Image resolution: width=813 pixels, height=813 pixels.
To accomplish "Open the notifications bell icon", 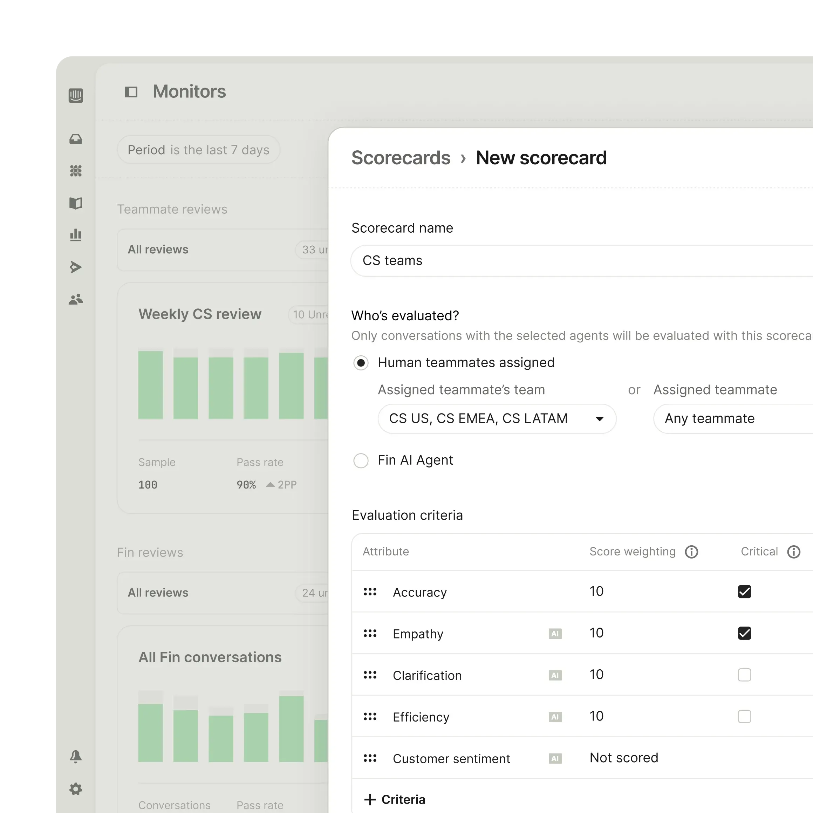I will click(76, 757).
